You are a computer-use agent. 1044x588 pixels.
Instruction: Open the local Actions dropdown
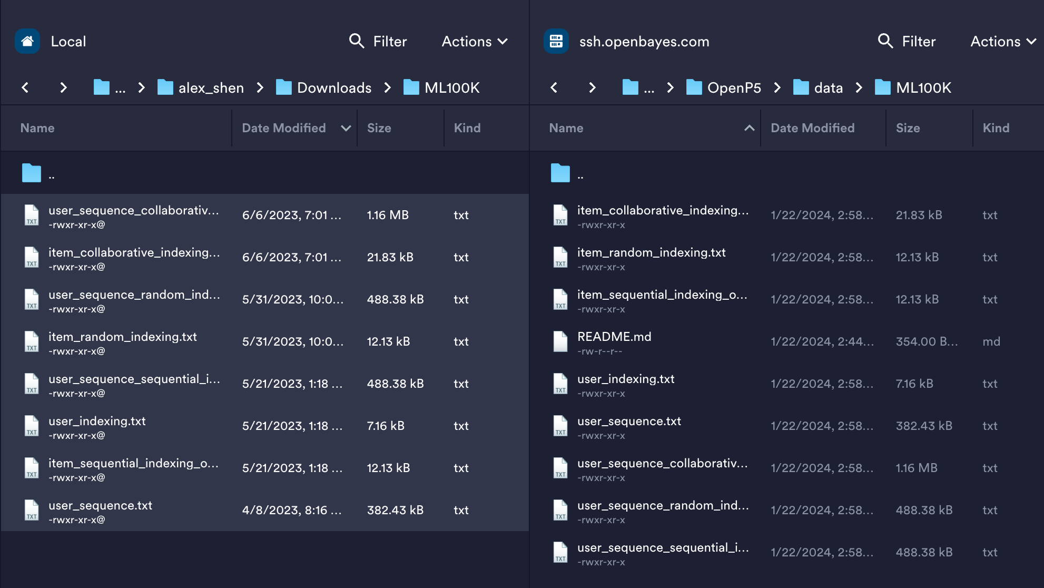(474, 41)
